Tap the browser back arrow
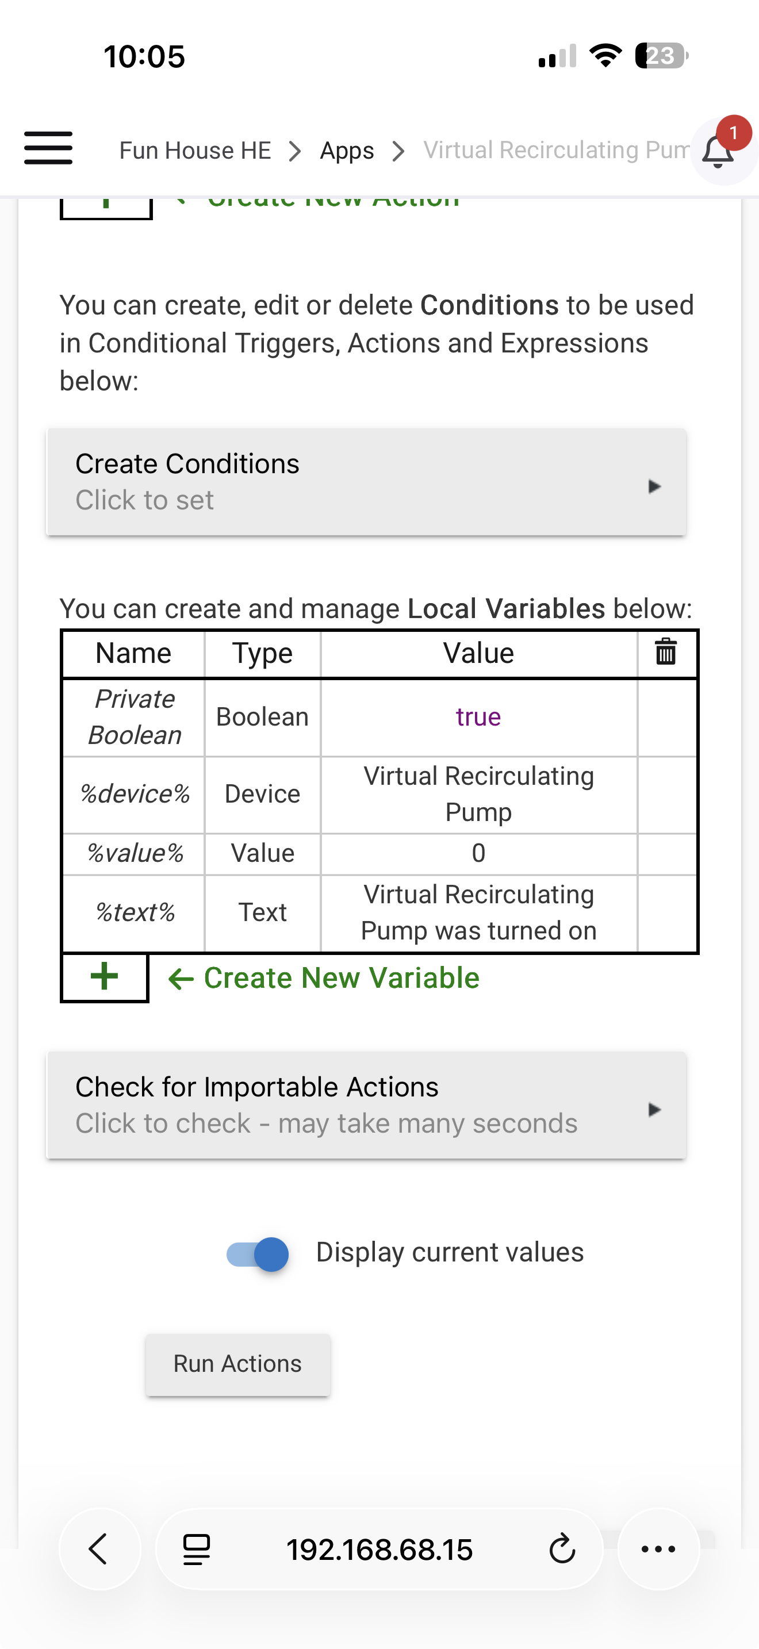Screen dimensions: 759x1649 click(98, 1548)
